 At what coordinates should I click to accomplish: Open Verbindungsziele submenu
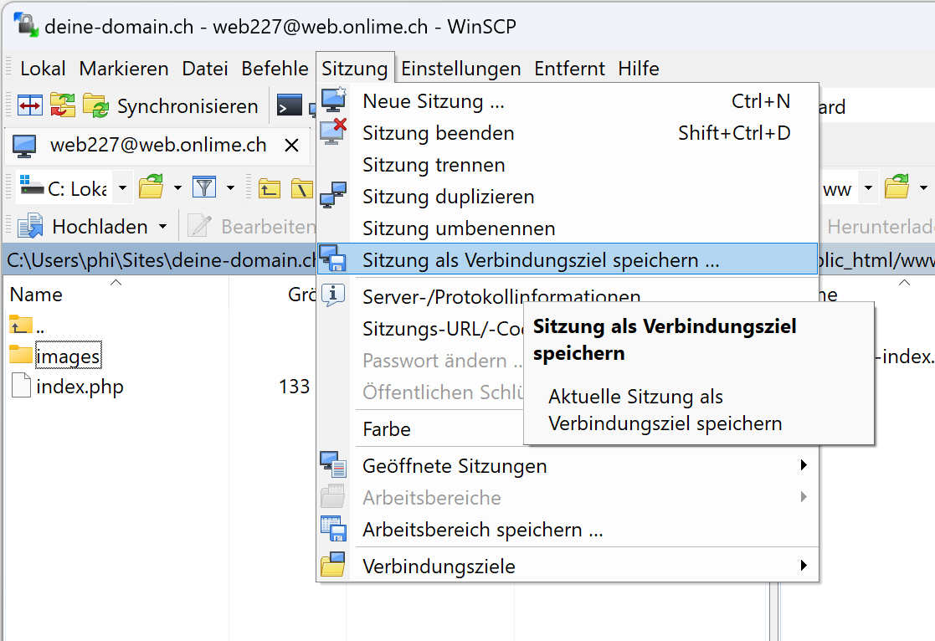(567, 566)
